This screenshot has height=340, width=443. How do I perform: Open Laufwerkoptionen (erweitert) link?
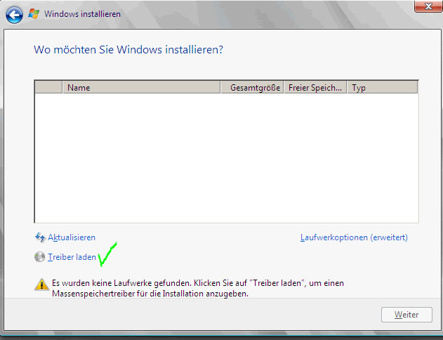coord(354,237)
